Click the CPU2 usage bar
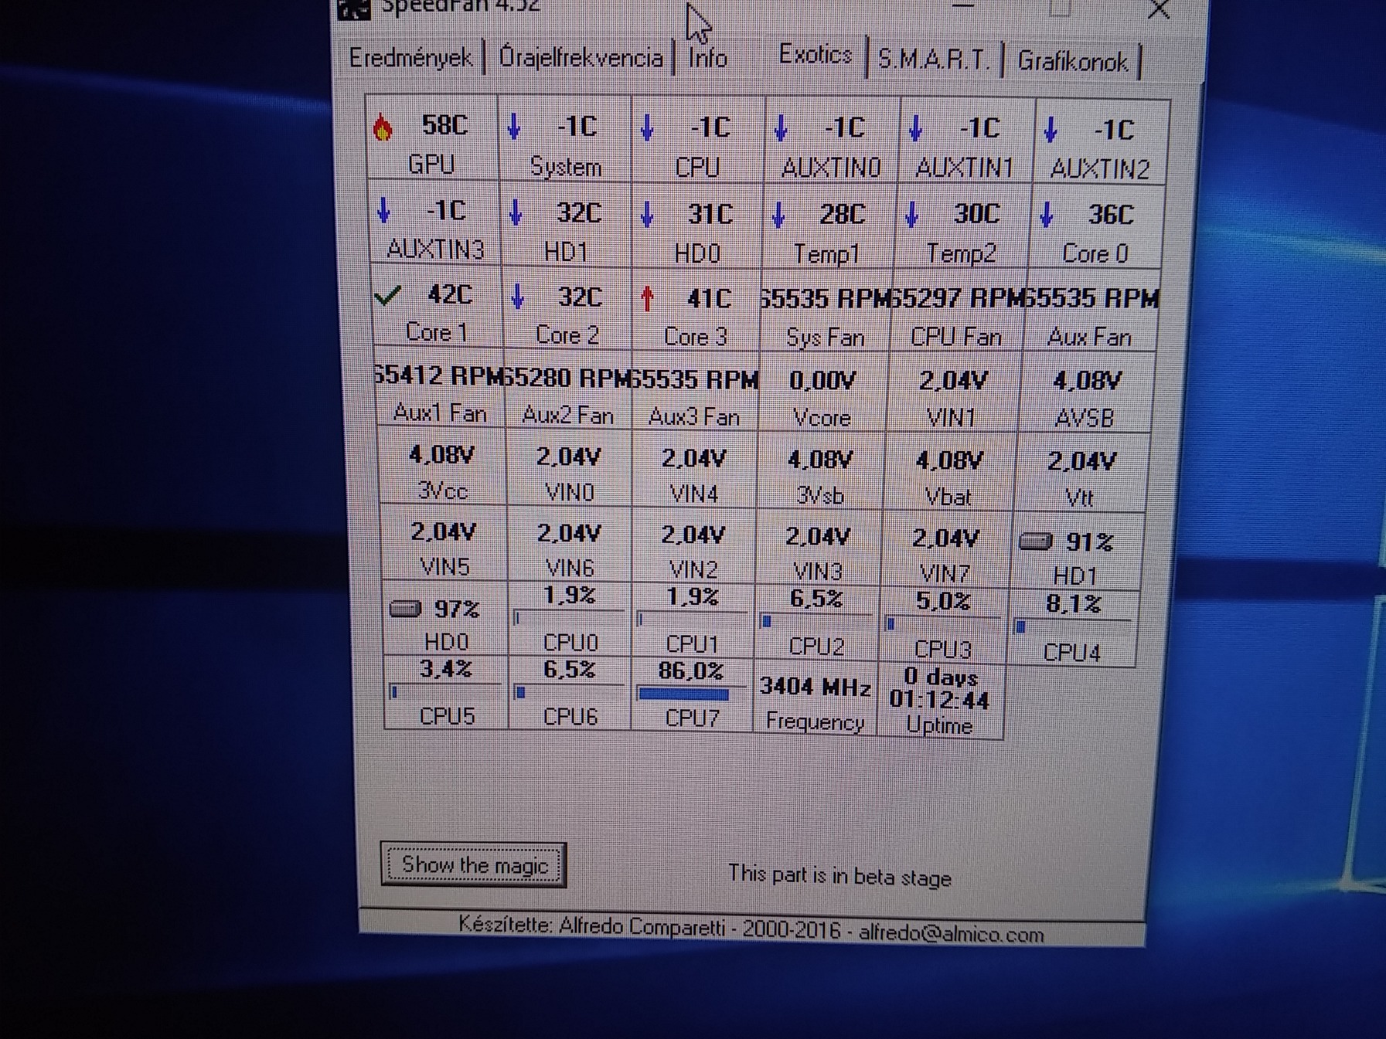The height and width of the screenshot is (1039, 1386). [816, 622]
